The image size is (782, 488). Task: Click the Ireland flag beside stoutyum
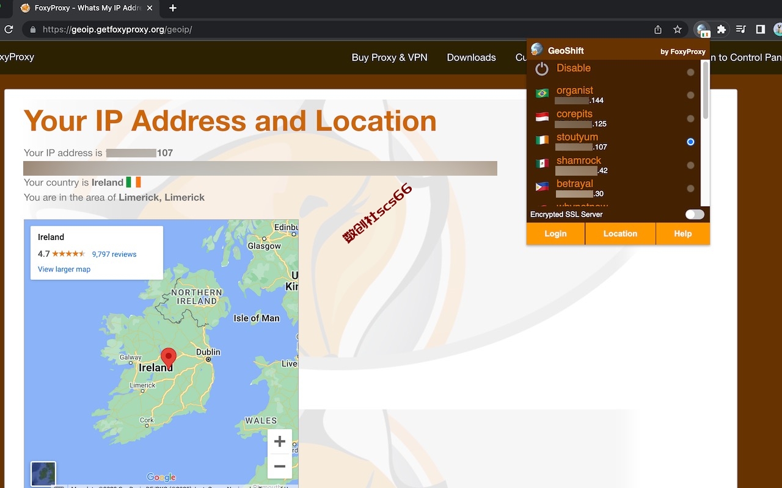click(x=542, y=140)
